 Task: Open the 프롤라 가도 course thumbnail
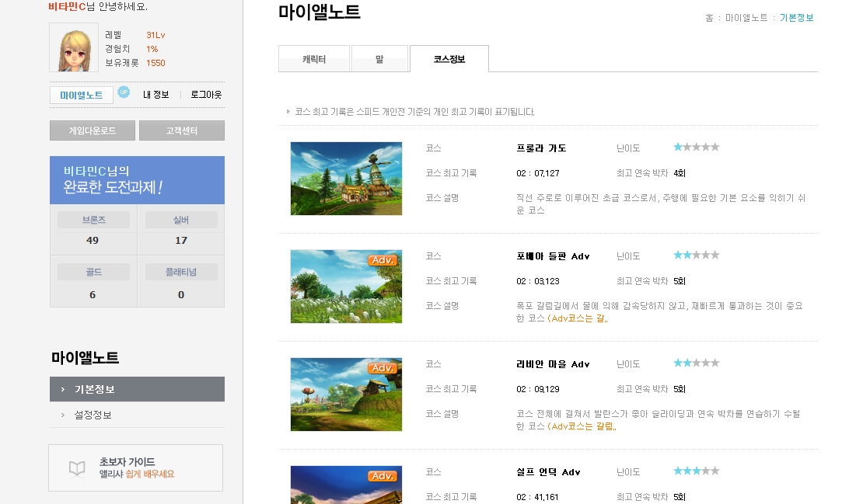[347, 179]
